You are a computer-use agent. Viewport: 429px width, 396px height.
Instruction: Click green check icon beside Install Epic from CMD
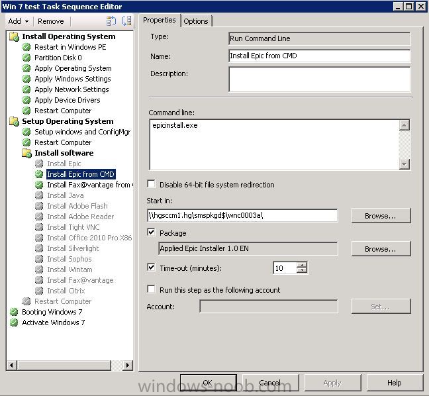[x=39, y=174]
